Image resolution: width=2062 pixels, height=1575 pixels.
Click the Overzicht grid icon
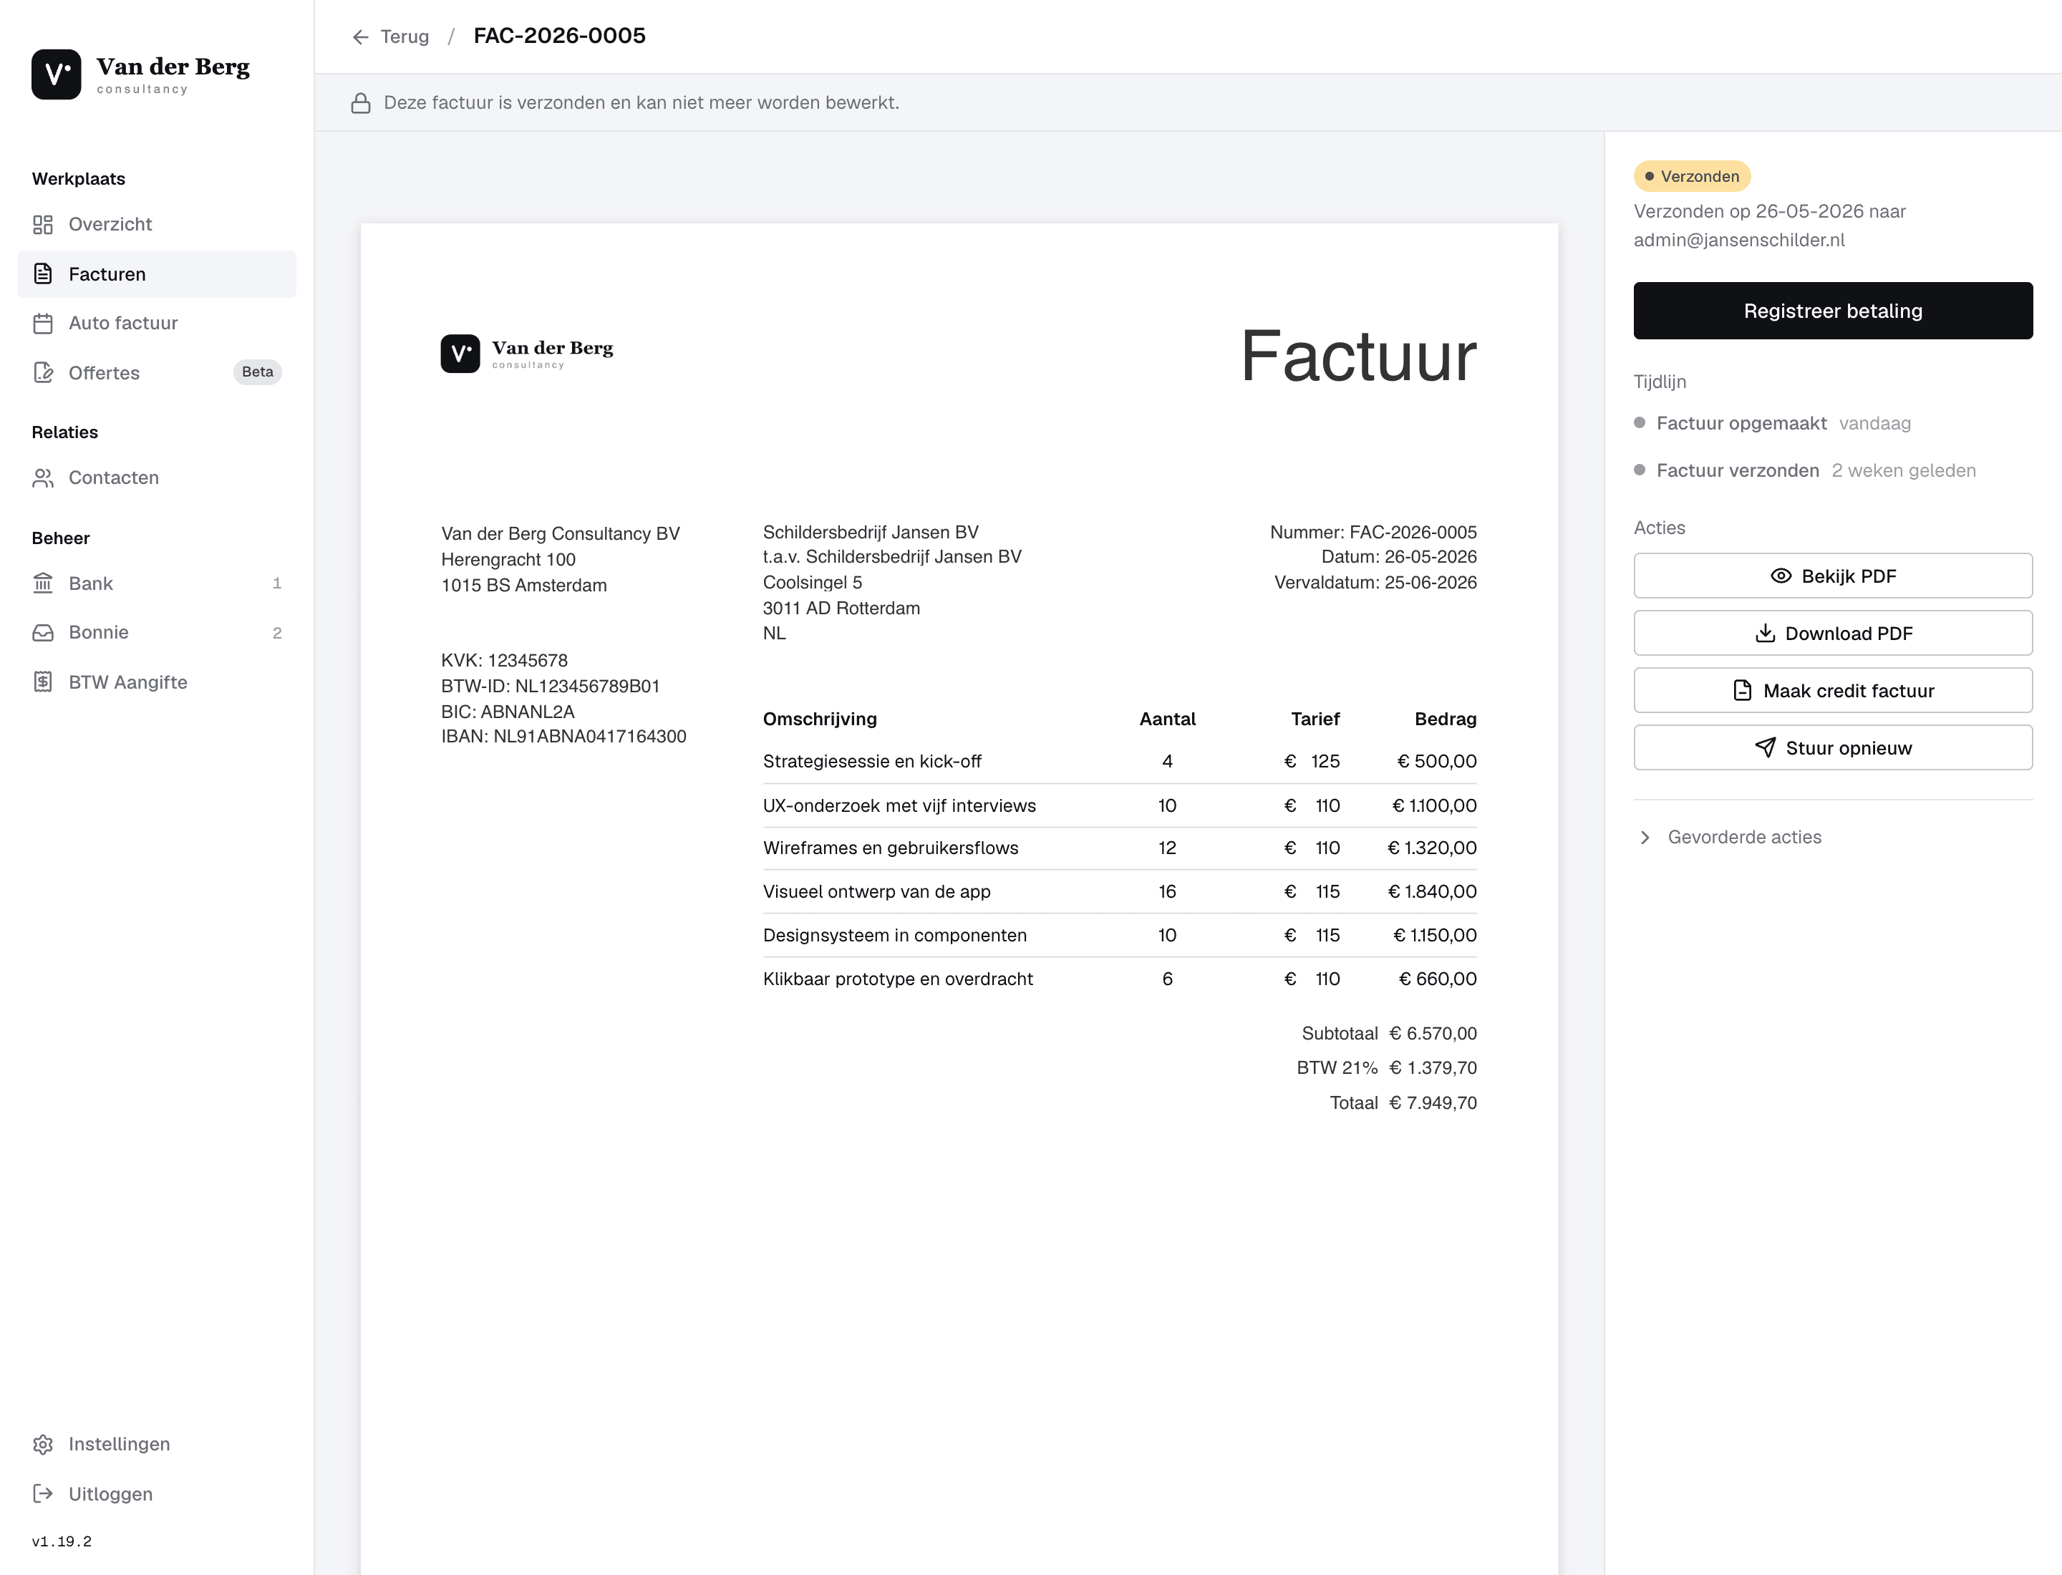[x=43, y=224]
